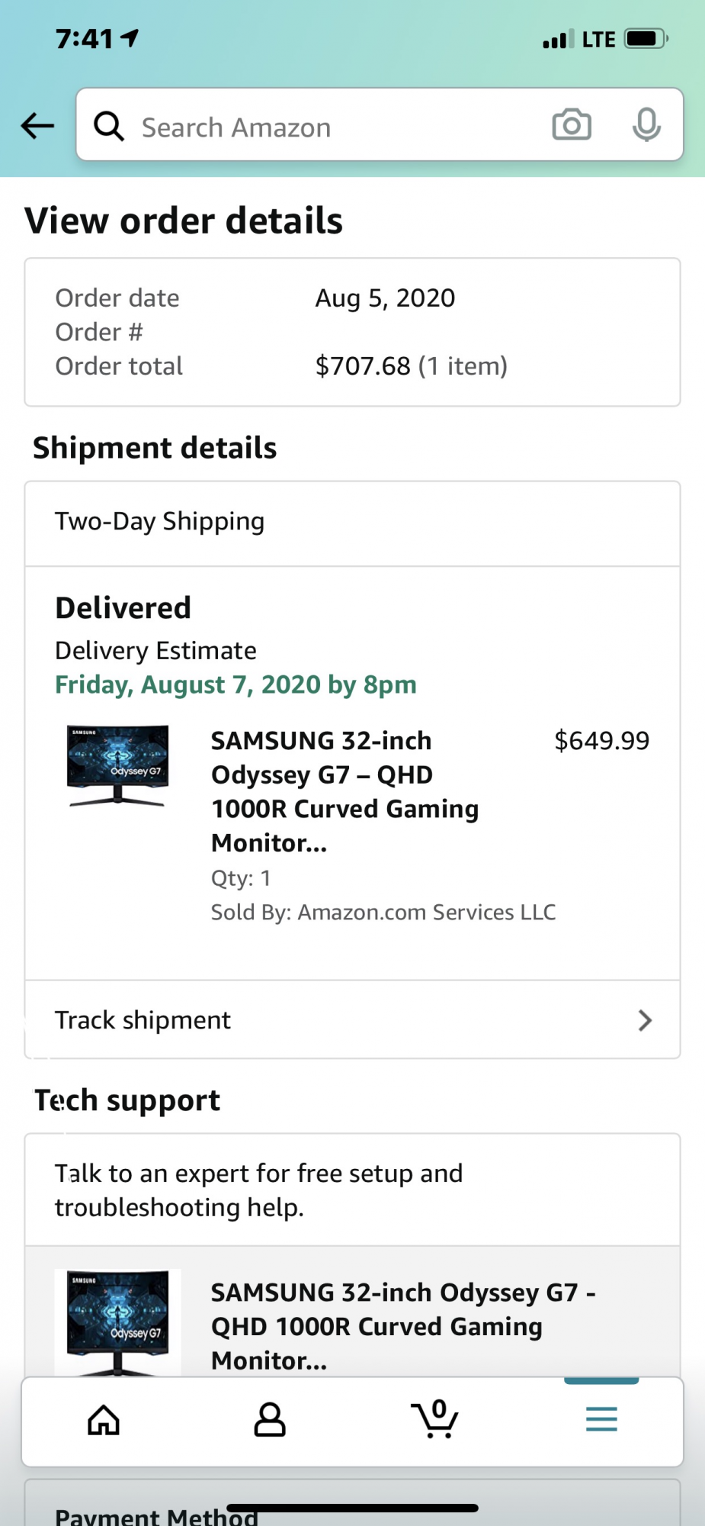
Task: Tap the monitor thumbnail in Shipment details
Action: pyautogui.click(x=117, y=766)
